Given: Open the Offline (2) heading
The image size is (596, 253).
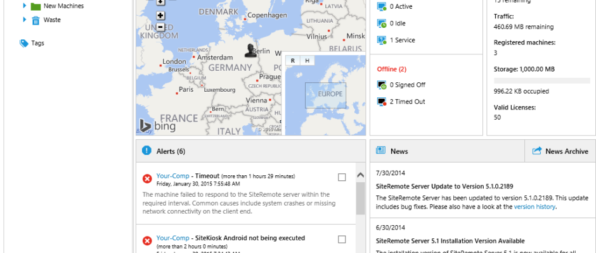Looking at the screenshot, I should pos(391,69).
